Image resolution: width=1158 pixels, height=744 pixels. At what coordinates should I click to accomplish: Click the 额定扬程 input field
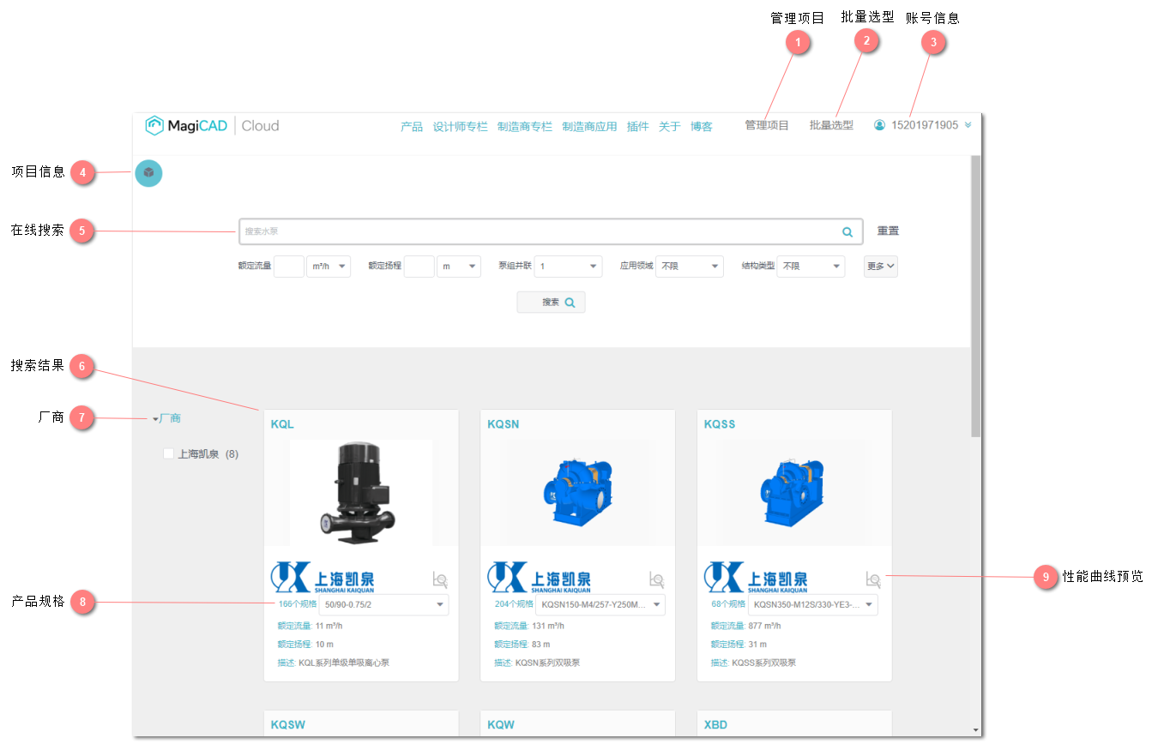click(x=419, y=267)
